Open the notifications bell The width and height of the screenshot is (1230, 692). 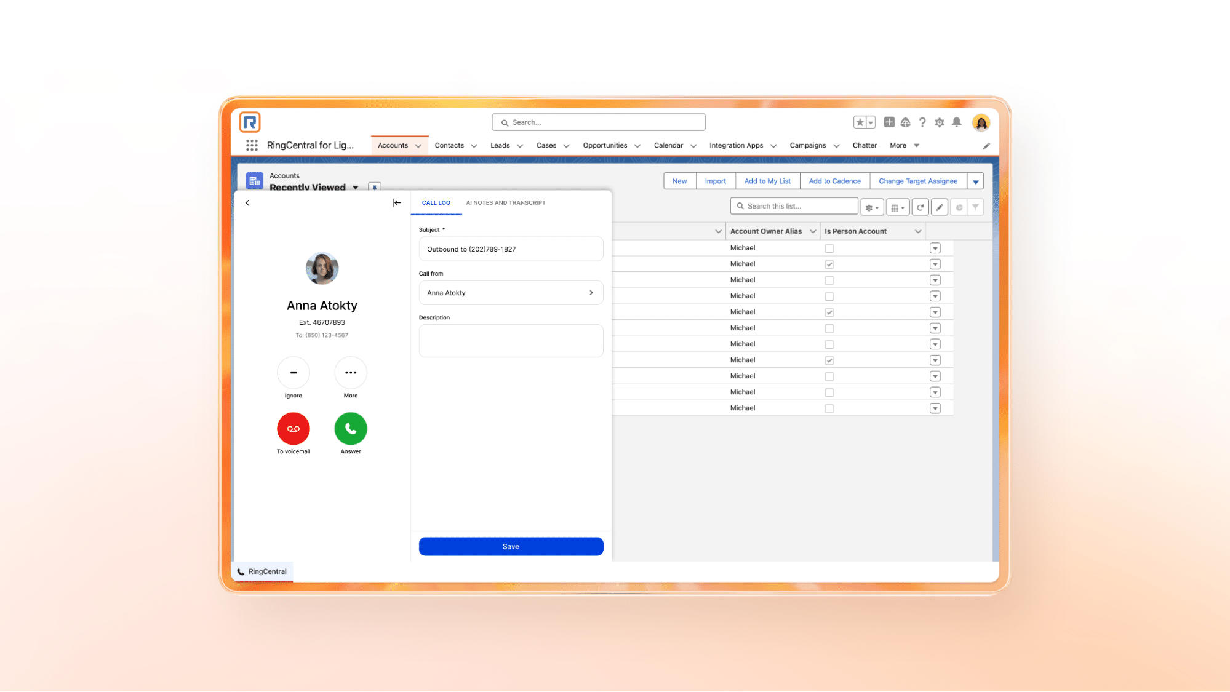956,122
